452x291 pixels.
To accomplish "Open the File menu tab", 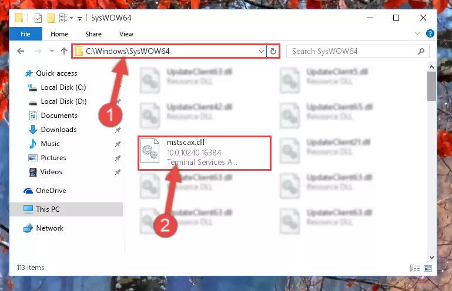I will pos(26,34).
